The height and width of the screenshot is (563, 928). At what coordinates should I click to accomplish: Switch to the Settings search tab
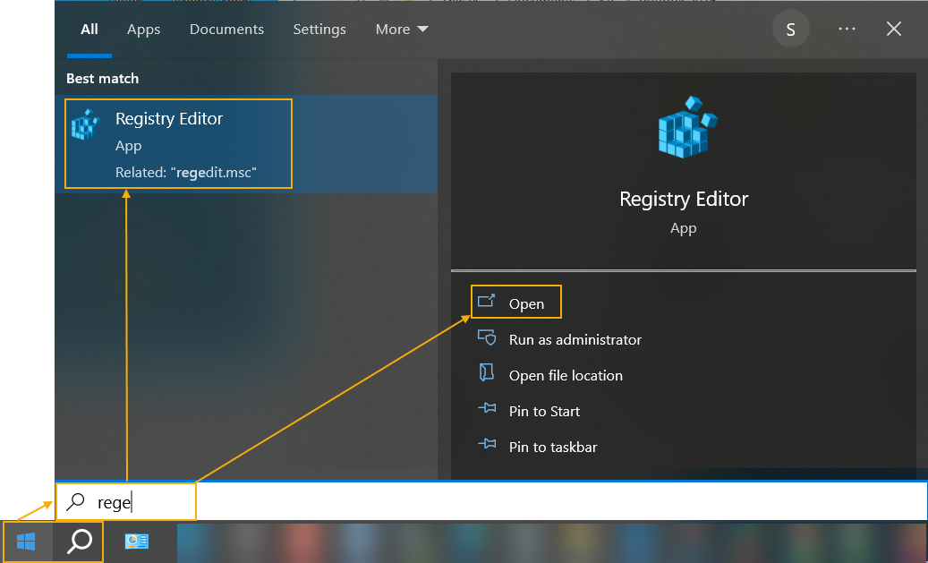click(319, 30)
